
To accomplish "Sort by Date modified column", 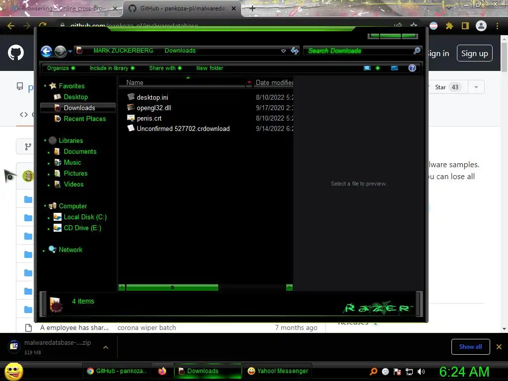I will pyautogui.click(x=274, y=83).
